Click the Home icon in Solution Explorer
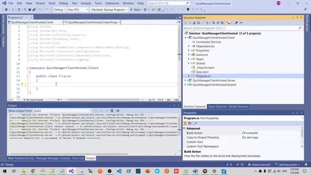 tap(194, 23)
